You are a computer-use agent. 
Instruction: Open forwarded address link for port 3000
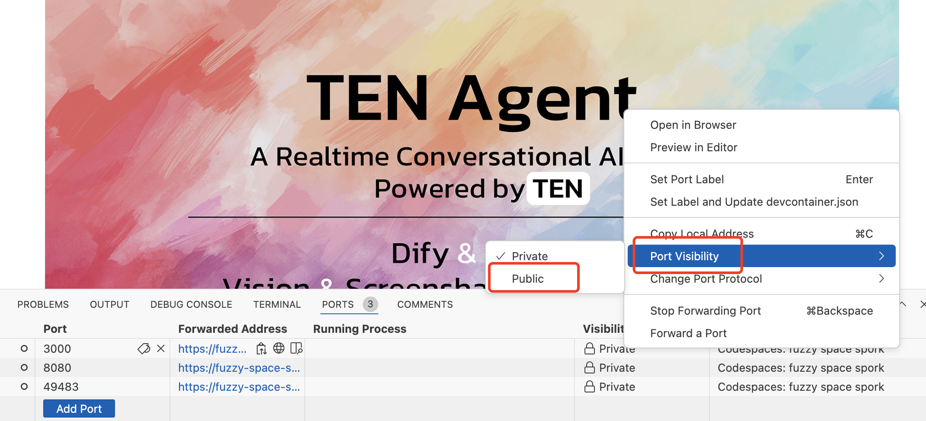coord(212,348)
